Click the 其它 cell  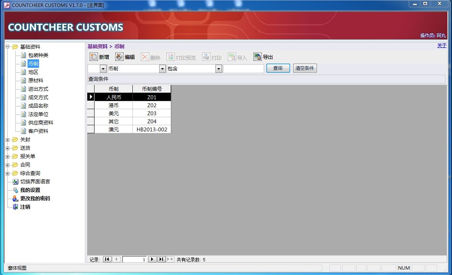click(x=114, y=121)
